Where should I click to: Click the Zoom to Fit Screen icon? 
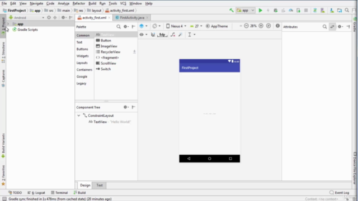268,26
